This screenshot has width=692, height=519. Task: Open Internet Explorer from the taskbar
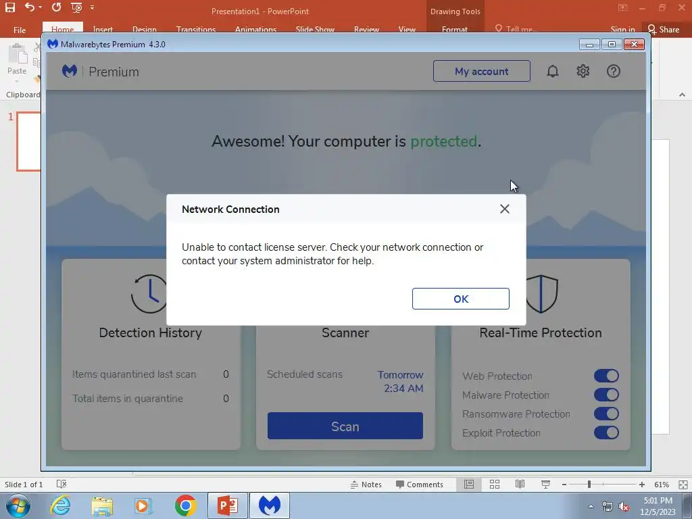tap(60, 505)
